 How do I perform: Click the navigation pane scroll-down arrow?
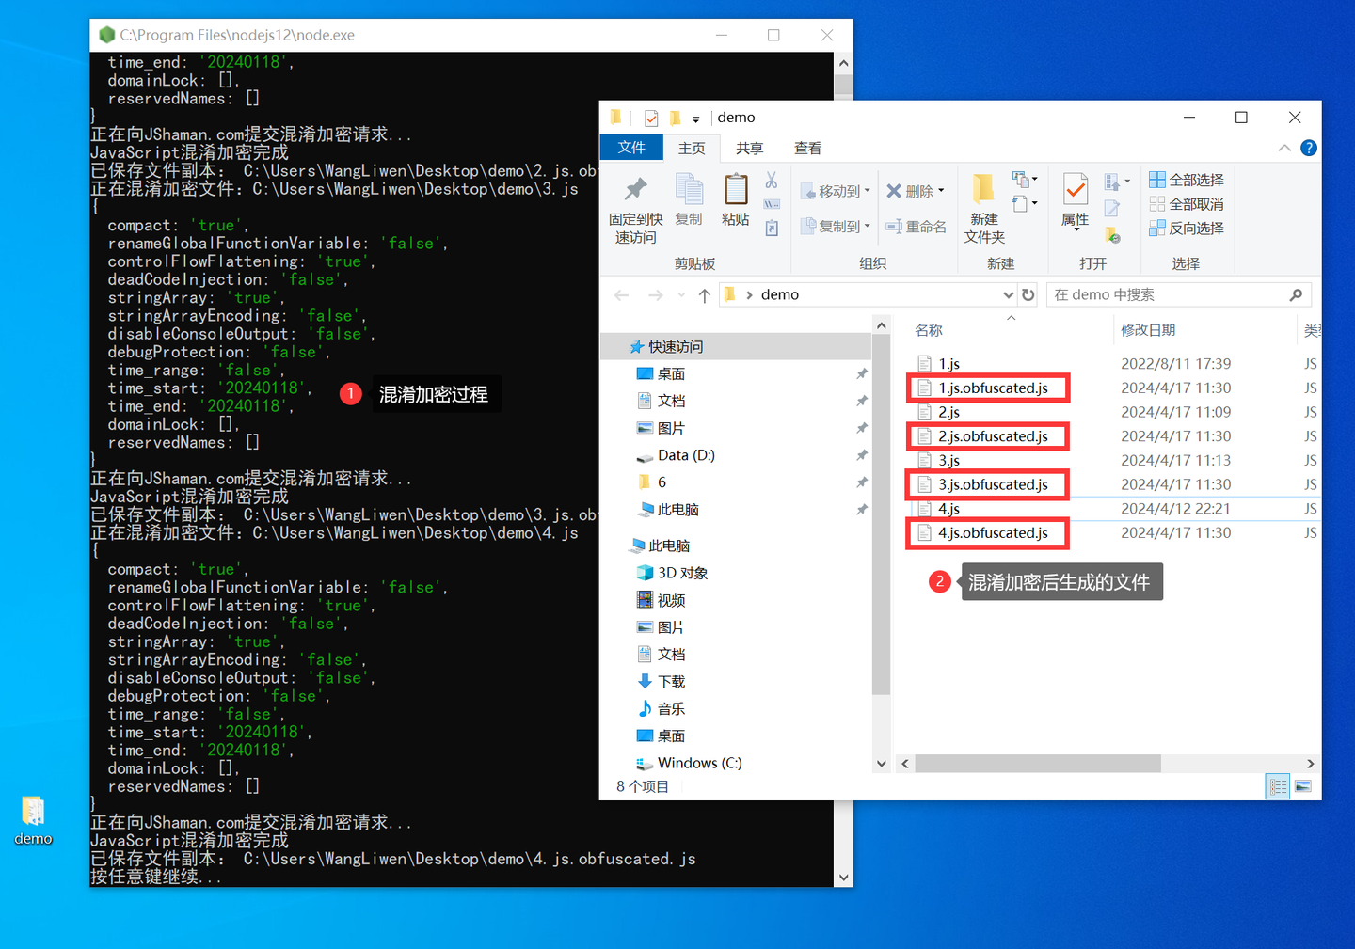click(882, 764)
